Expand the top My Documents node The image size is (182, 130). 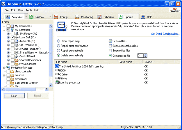4,26
